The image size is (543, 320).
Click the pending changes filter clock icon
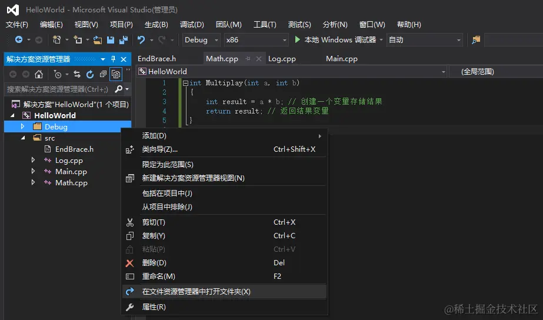click(x=58, y=74)
